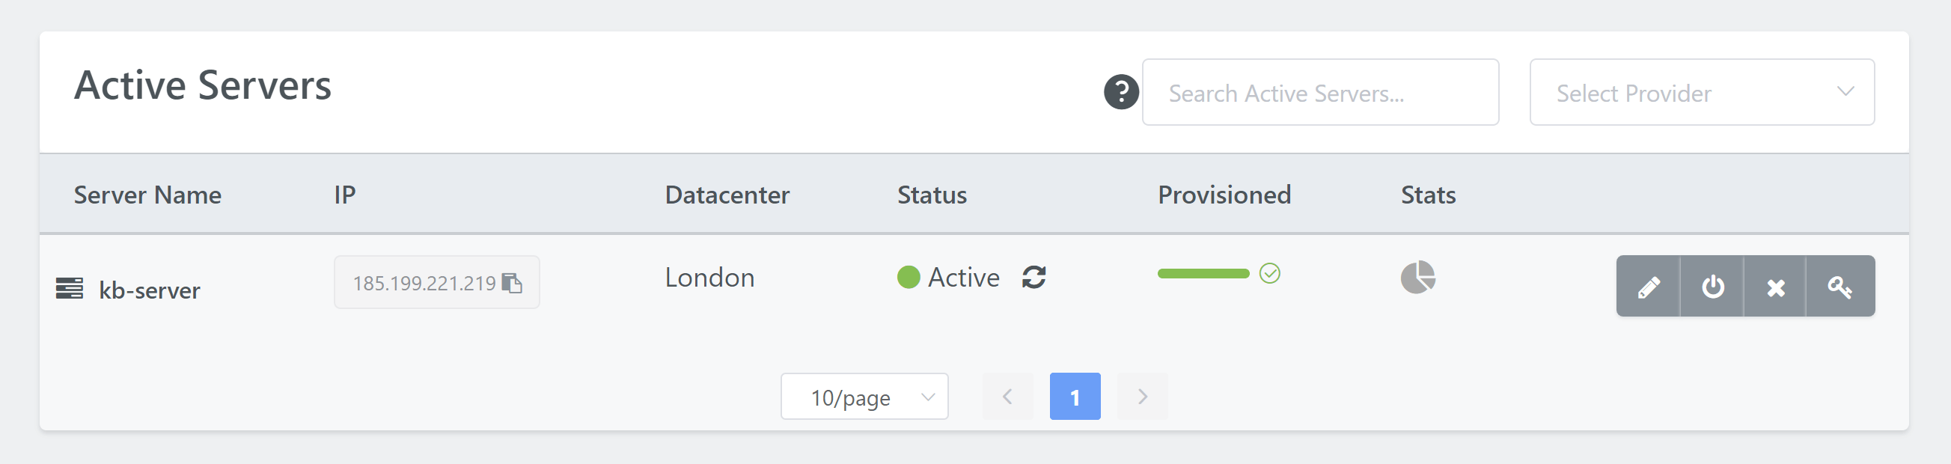Click the provisioned green checkmark icon
The height and width of the screenshot is (464, 1951).
click(x=1270, y=273)
